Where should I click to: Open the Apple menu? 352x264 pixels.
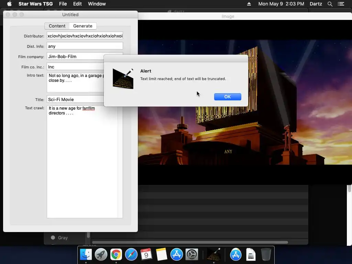(9, 4)
